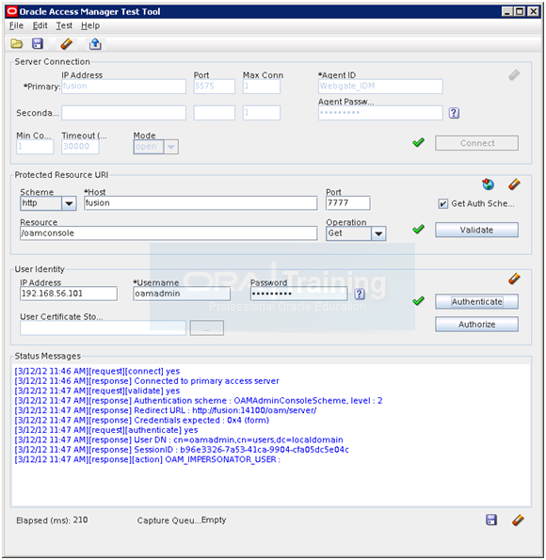This screenshot has height=560, width=546.
Task: Click the Timeout field 30000
Action: point(80,147)
